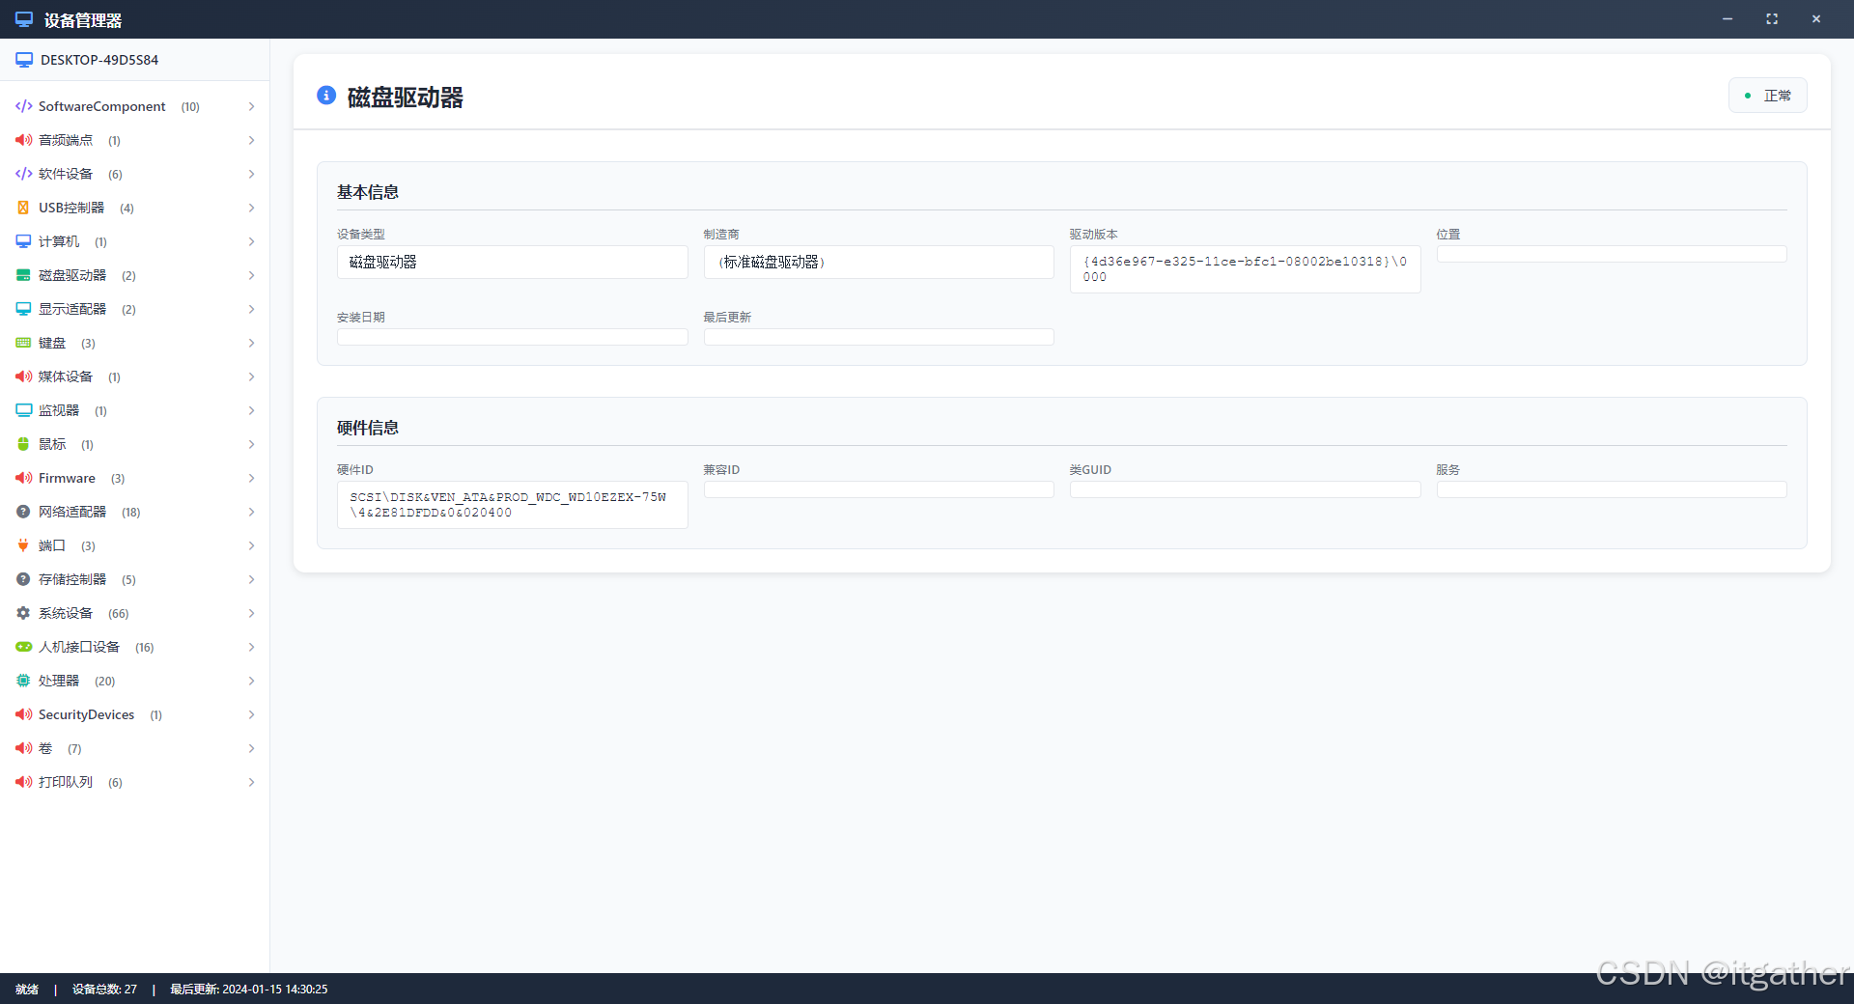Expand the 磁盘驱动器 category chevron

point(251,275)
